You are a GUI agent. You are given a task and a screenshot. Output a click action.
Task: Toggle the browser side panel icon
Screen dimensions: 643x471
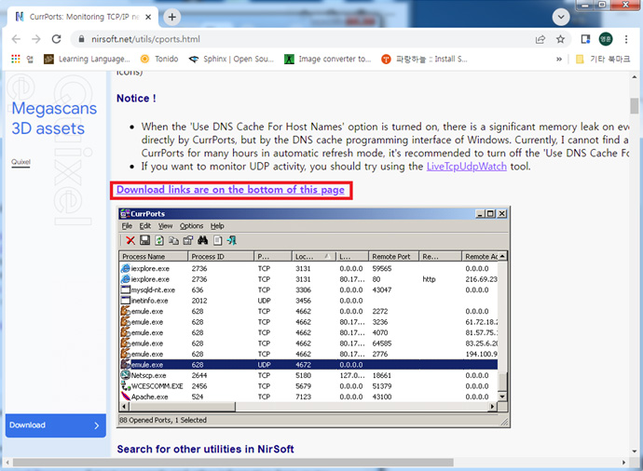pos(586,39)
